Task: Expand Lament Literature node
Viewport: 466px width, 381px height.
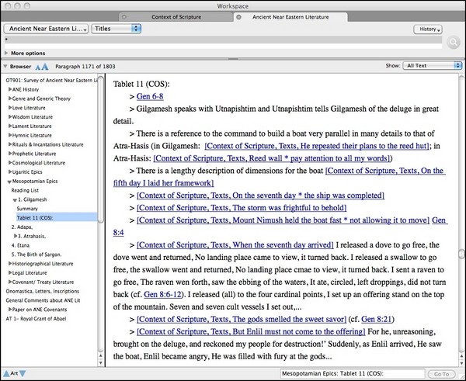Action: tap(10, 126)
